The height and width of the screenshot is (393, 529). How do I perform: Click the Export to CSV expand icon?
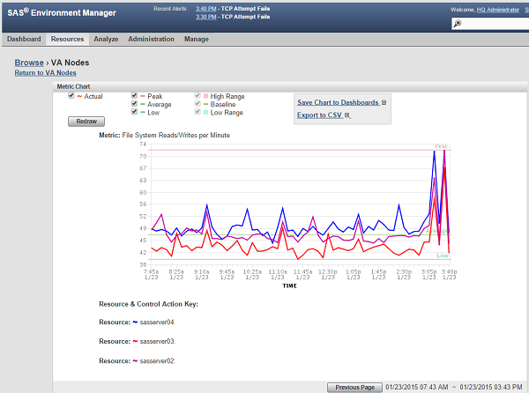(x=346, y=115)
